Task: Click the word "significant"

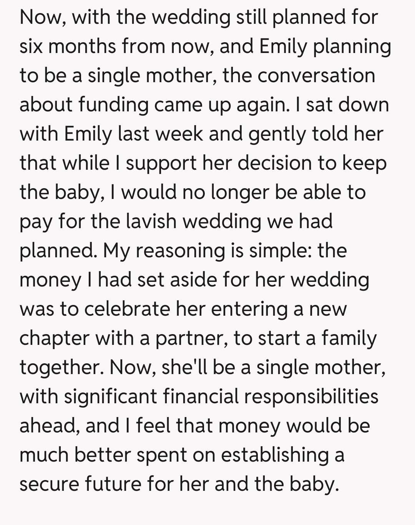Action: click(110, 397)
